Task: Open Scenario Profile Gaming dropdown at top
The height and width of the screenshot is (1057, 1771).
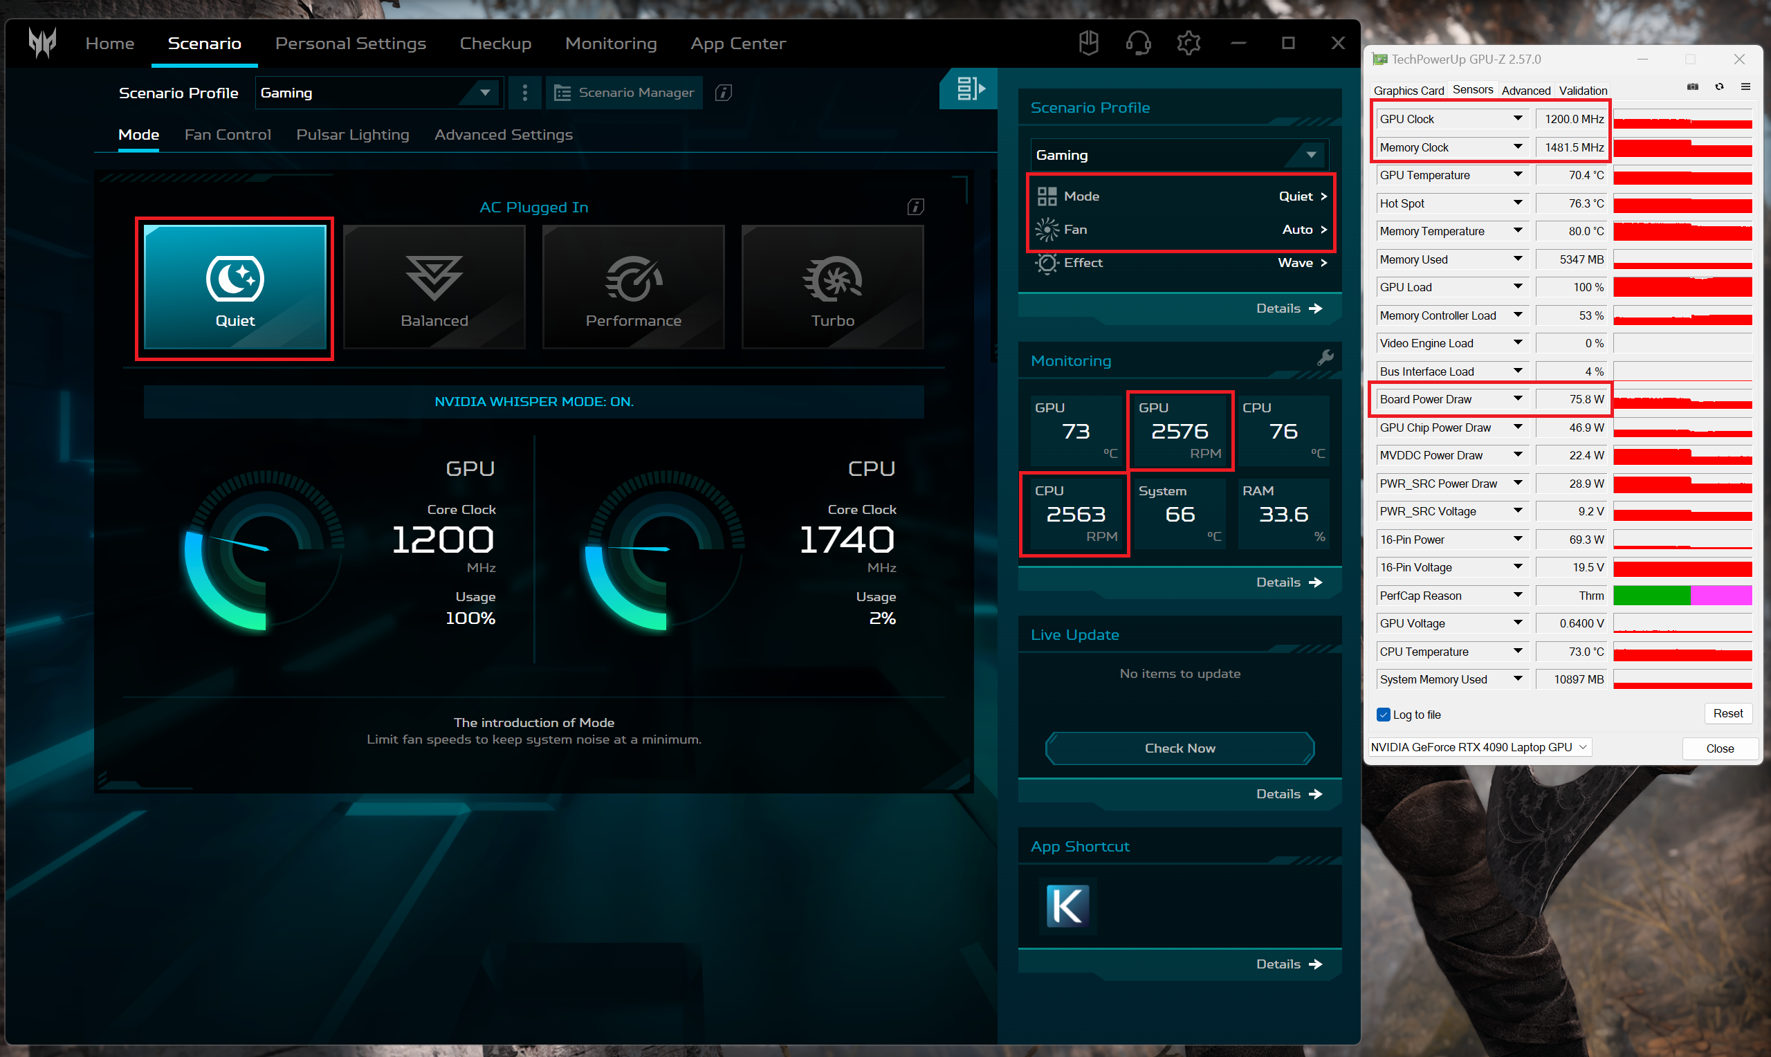Action: (x=380, y=93)
